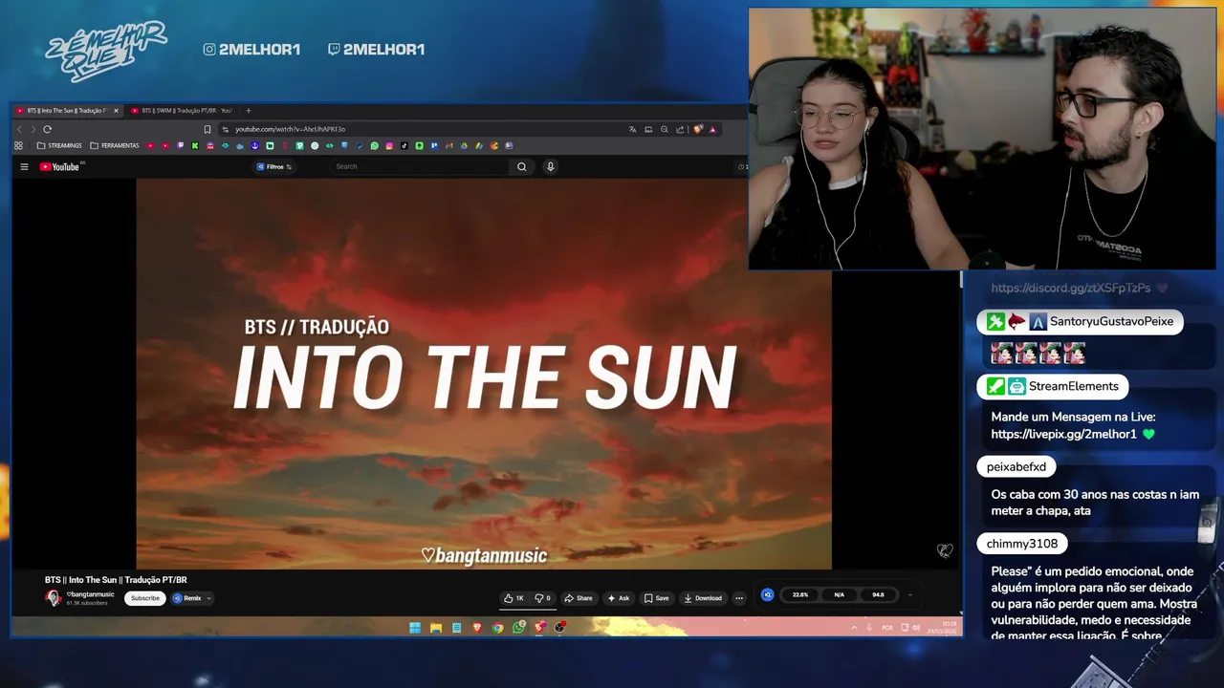Image resolution: width=1224 pixels, height=688 pixels.
Task: Expand the stats extension chevron
Action: tap(909, 594)
